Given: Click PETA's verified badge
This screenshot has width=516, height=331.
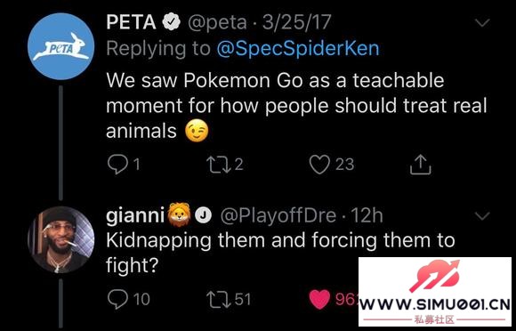Looking at the screenshot, I should tap(171, 22).
